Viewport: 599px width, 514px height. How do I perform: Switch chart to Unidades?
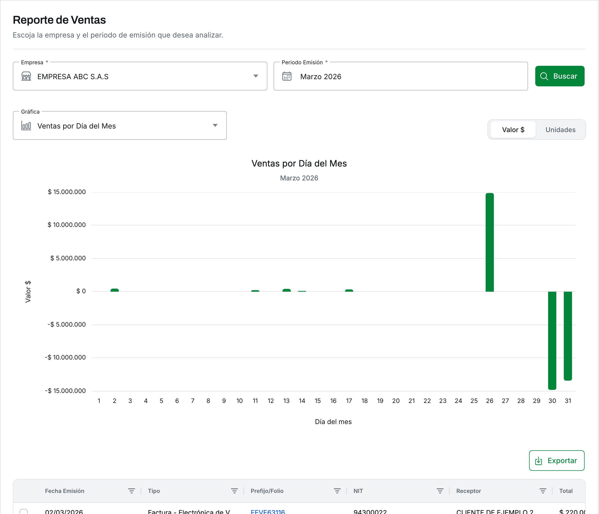tap(560, 130)
